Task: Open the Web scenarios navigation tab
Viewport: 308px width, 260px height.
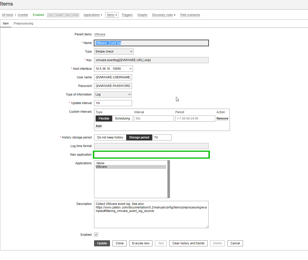Action: 190,15
